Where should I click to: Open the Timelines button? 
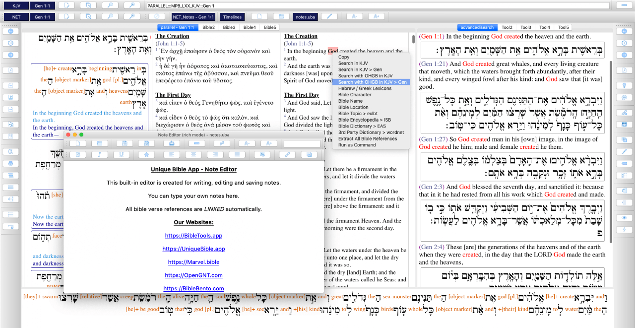pos(232,17)
